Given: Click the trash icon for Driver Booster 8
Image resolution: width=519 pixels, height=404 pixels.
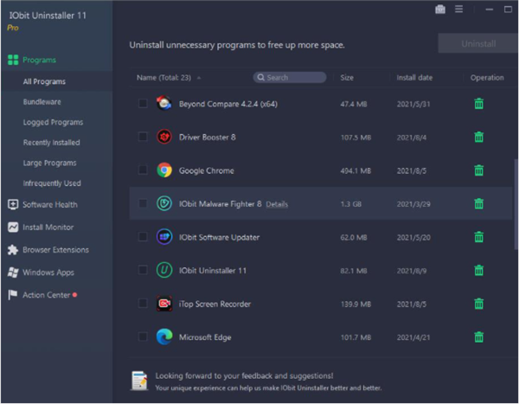Looking at the screenshot, I should [x=478, y=137].
